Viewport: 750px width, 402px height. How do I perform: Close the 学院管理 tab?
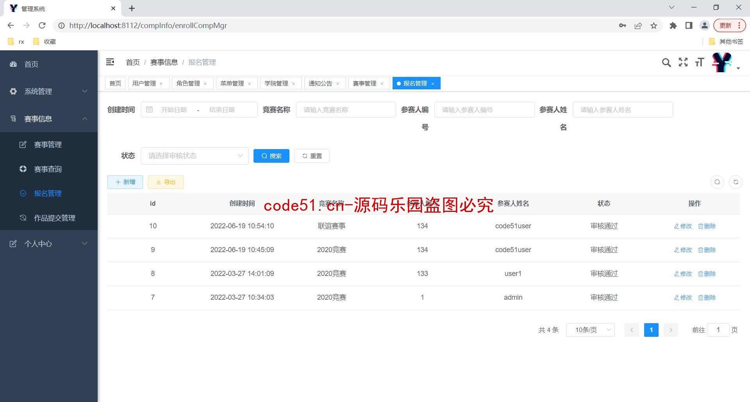293,84
